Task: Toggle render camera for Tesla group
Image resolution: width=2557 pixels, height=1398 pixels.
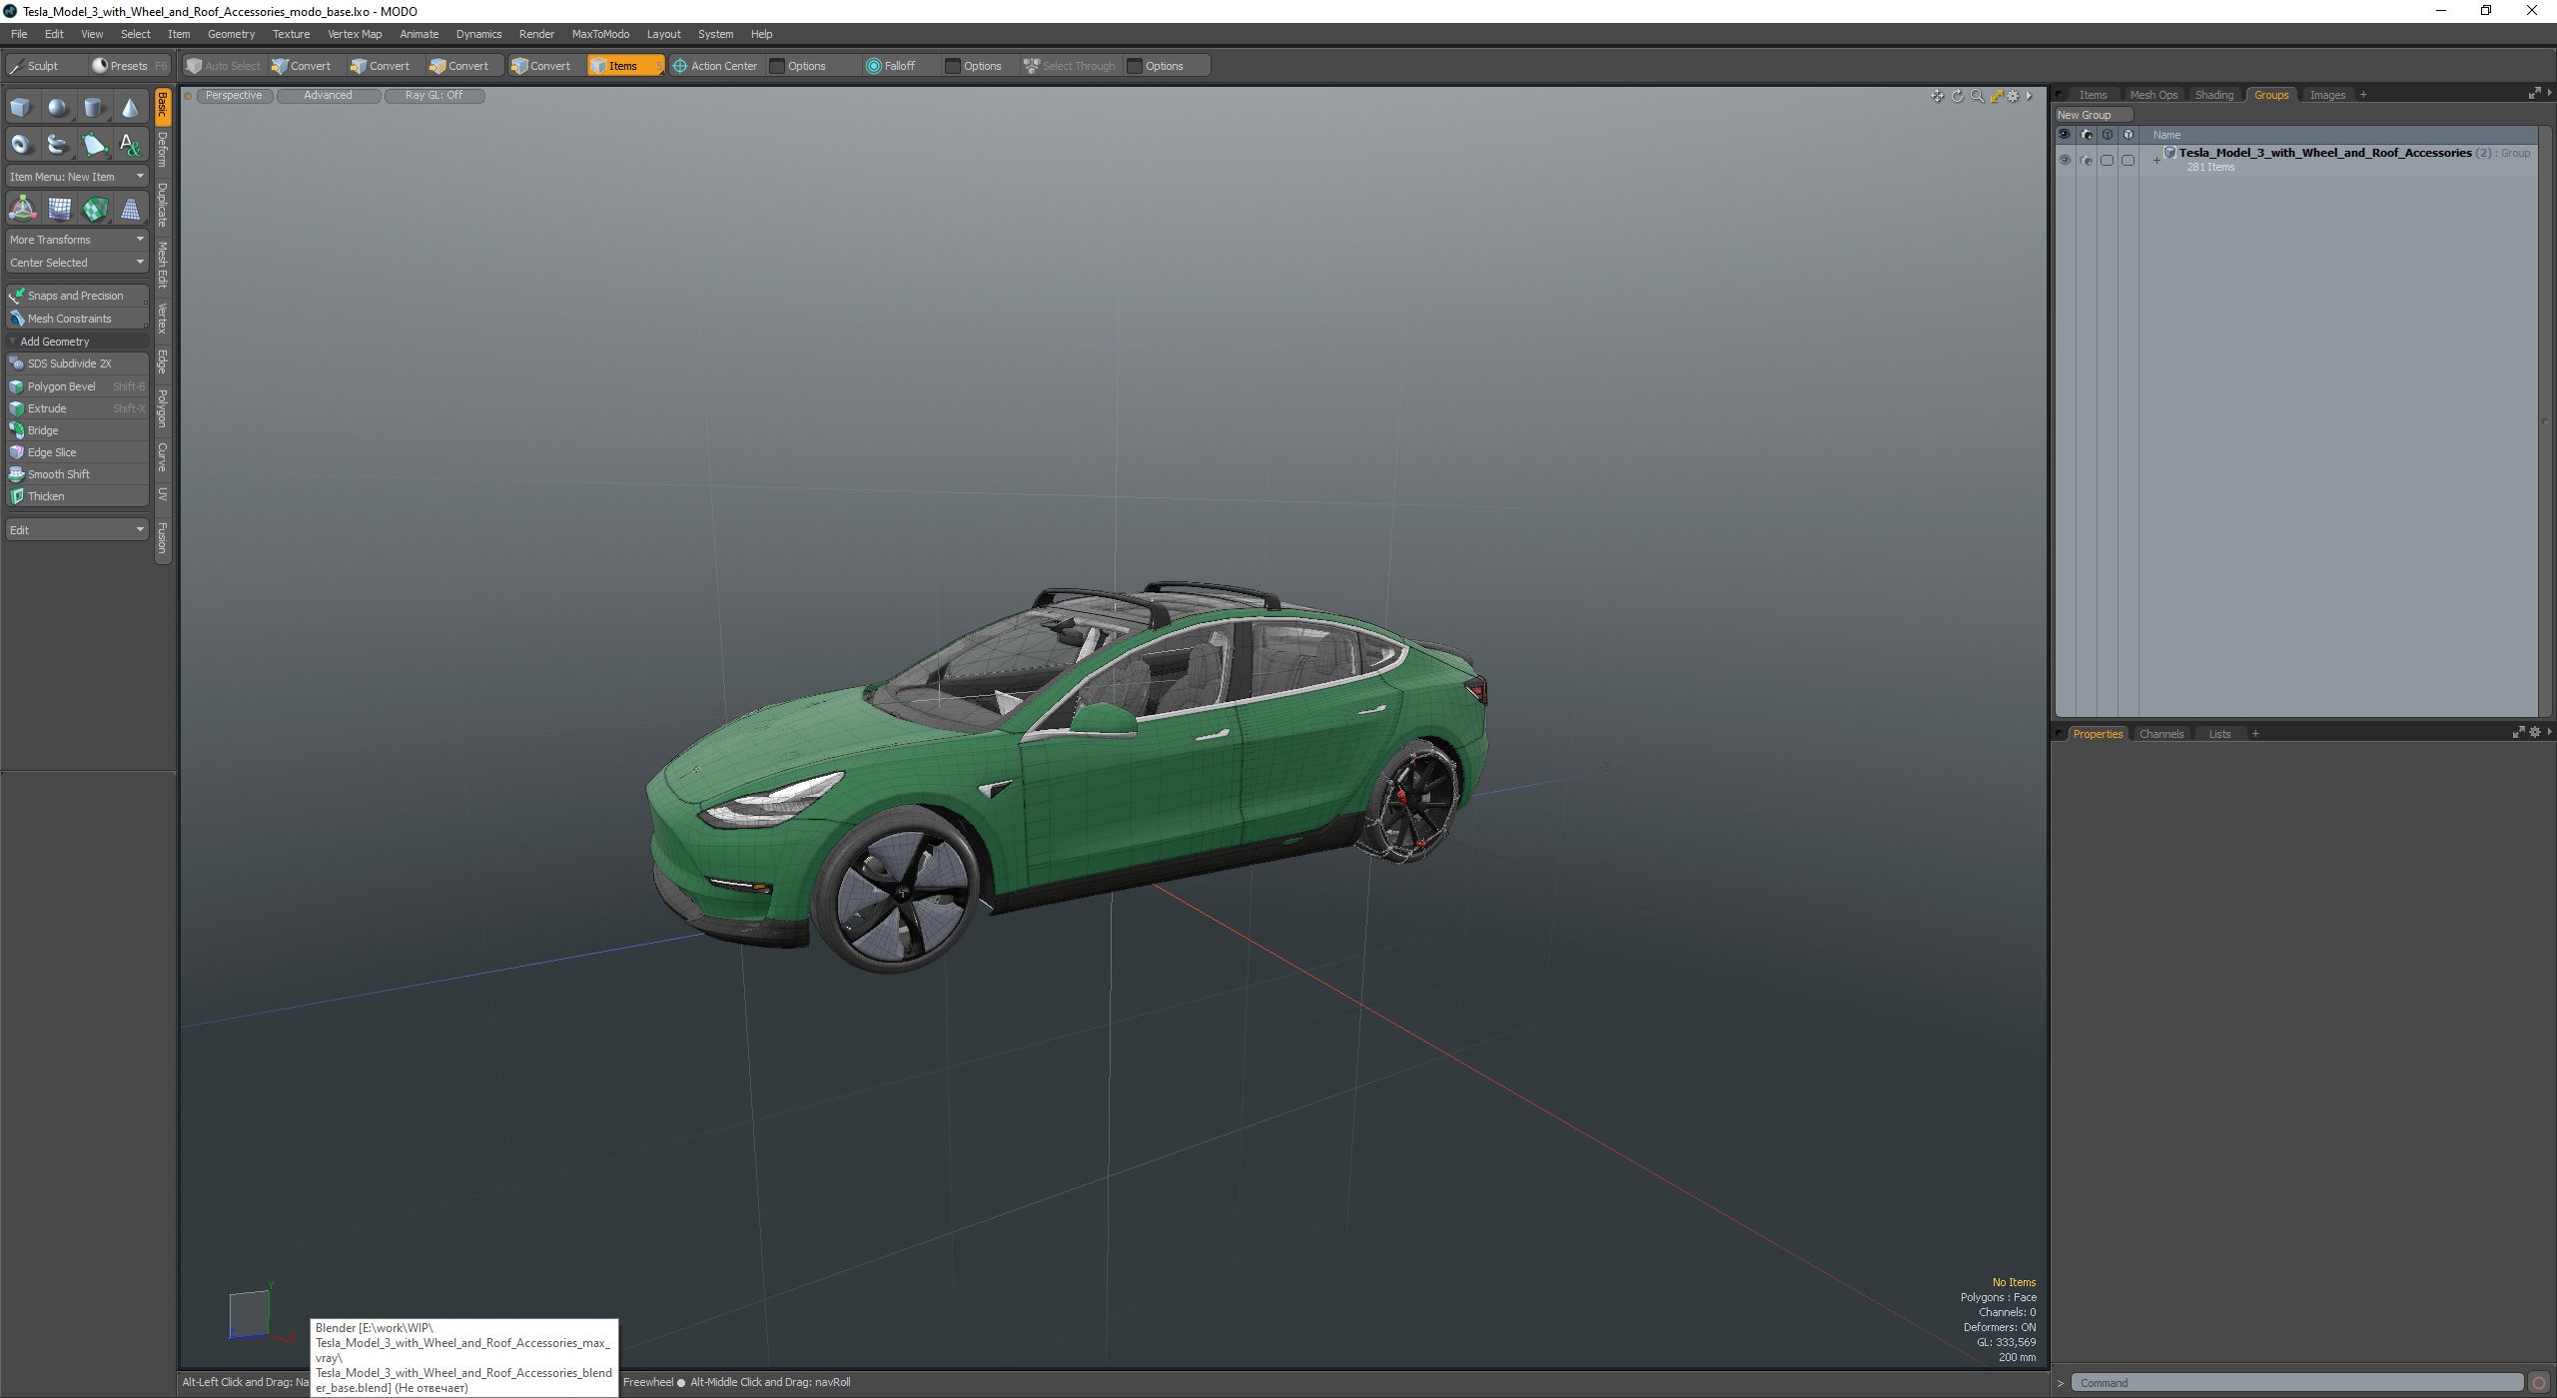Action: click(x=2086, y=160)
